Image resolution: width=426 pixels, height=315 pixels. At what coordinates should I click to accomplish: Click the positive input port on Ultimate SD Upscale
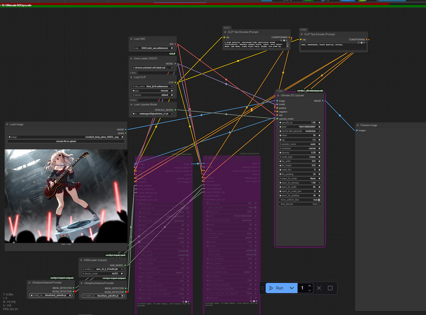point(277,108)
